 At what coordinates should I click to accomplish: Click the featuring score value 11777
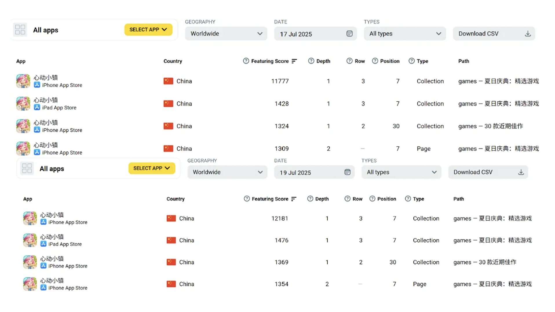[x=280, y=81]
